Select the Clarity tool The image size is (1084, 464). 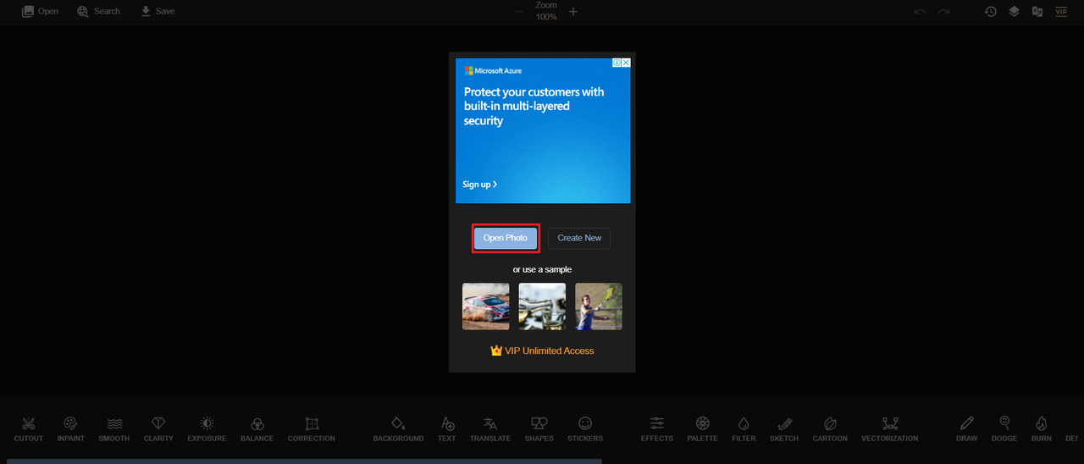click(158, 429)
